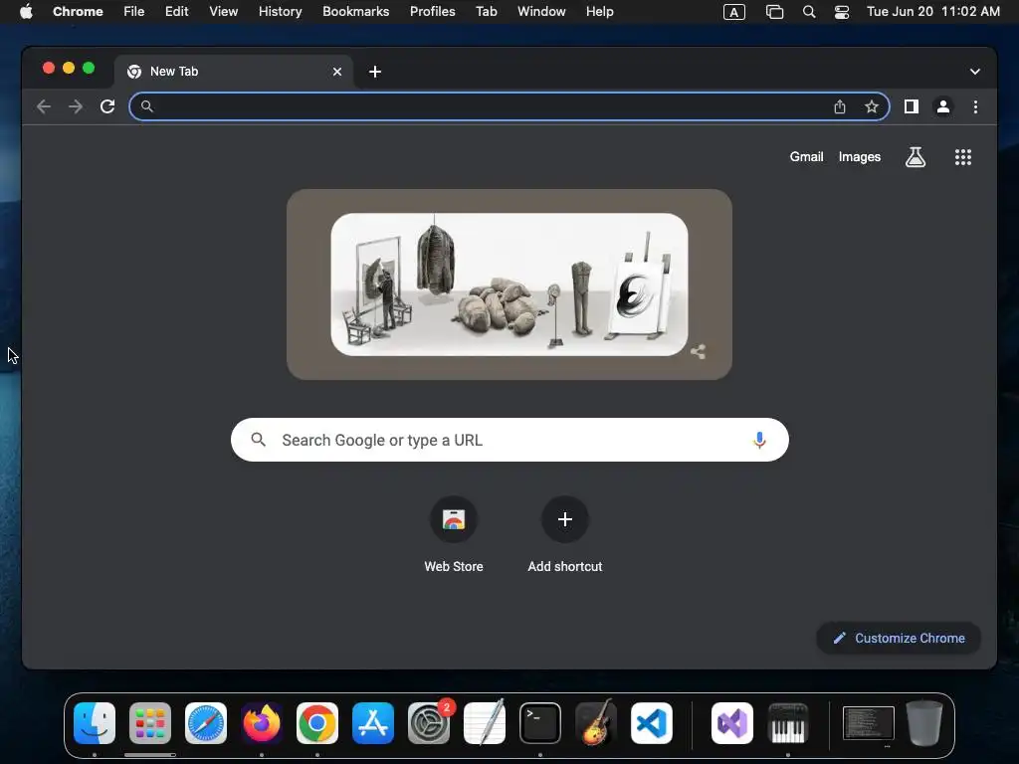Click the Google Doodle image

(509, 285)
